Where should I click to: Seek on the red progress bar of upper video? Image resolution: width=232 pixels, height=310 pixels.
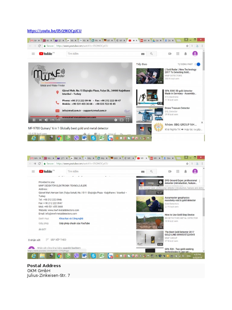tap(80, 117)
